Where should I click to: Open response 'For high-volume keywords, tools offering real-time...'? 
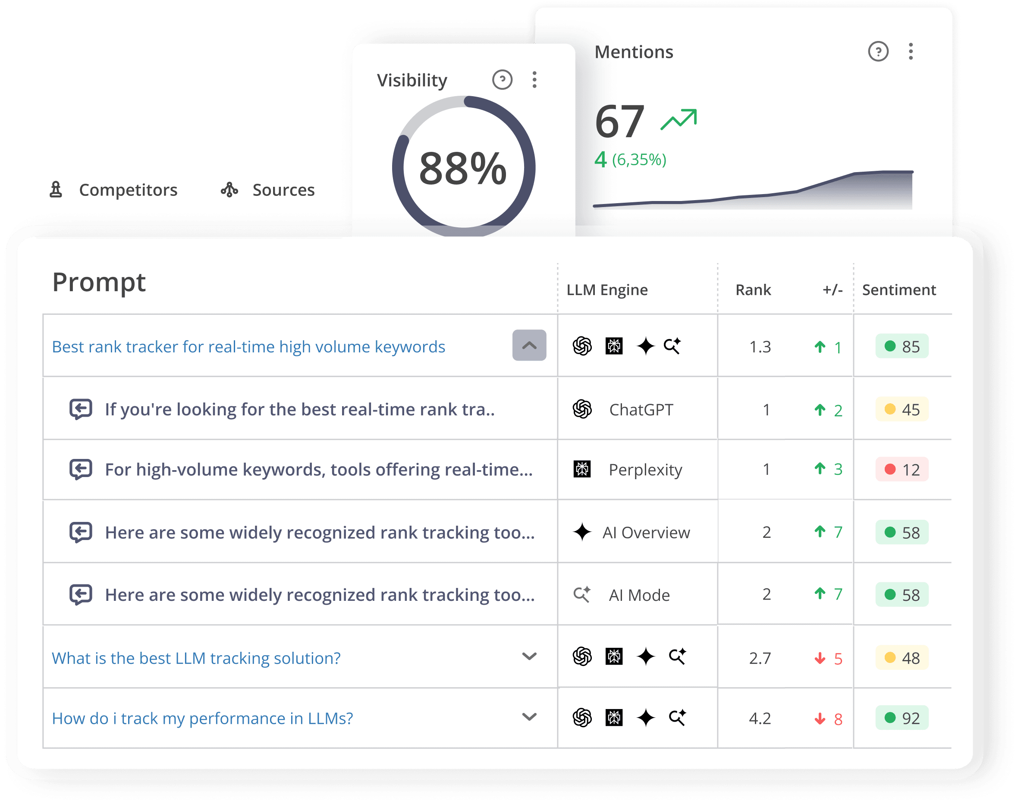319,470
